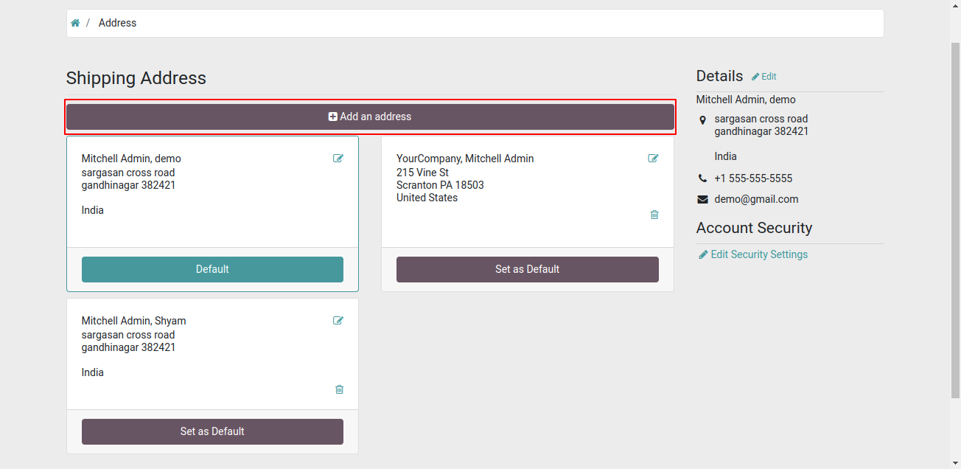The height and width of the screenshot is (469, 961).
Task: Add an address using the wide button
Action: pos(370,117)
